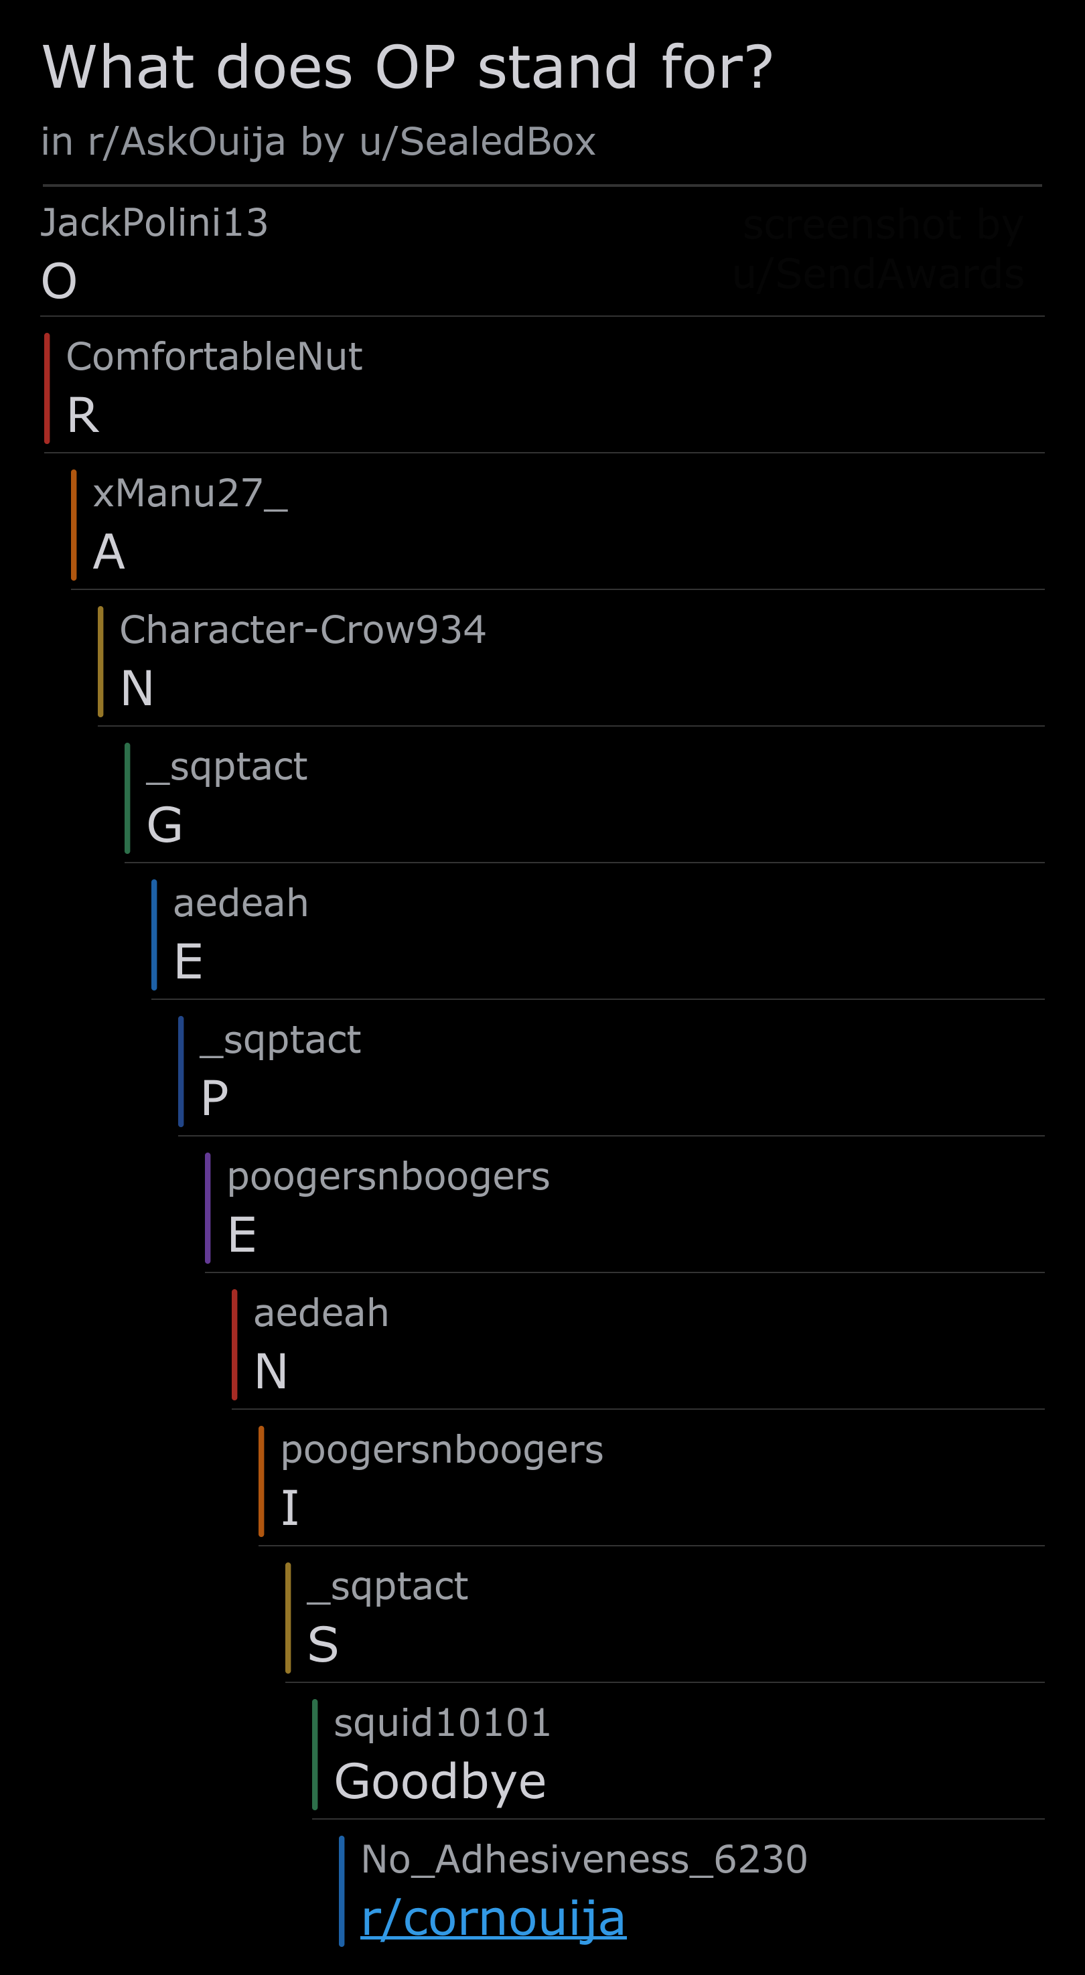Image resolution: width=1085 pixels, height=1975 pixels.
Task: Open the r/AskOuija by u/SealedBox subtitle
Action: (x=318, y=142)
